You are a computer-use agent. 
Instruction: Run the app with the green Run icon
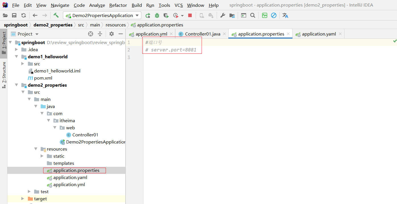point(148,15)
